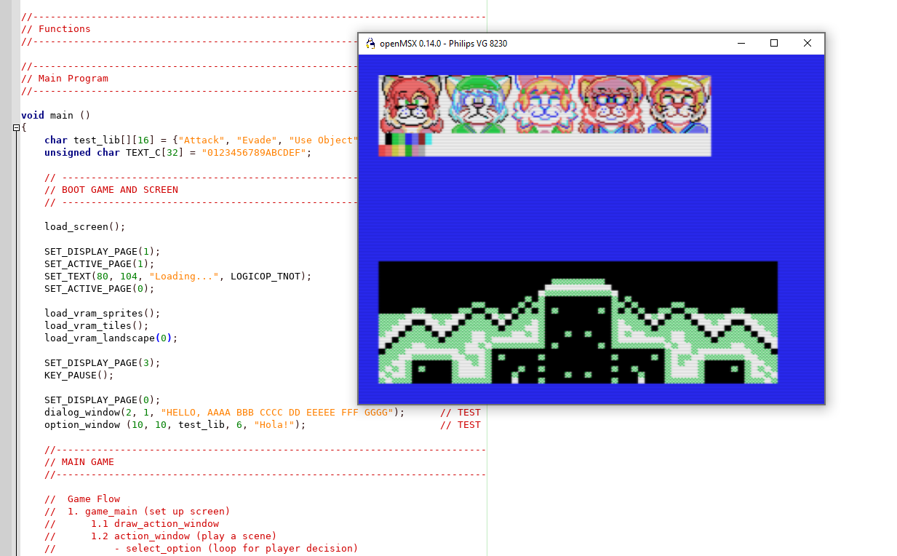Click the openMSX penguin icon in title bar
897x556 pixels.
370,44
